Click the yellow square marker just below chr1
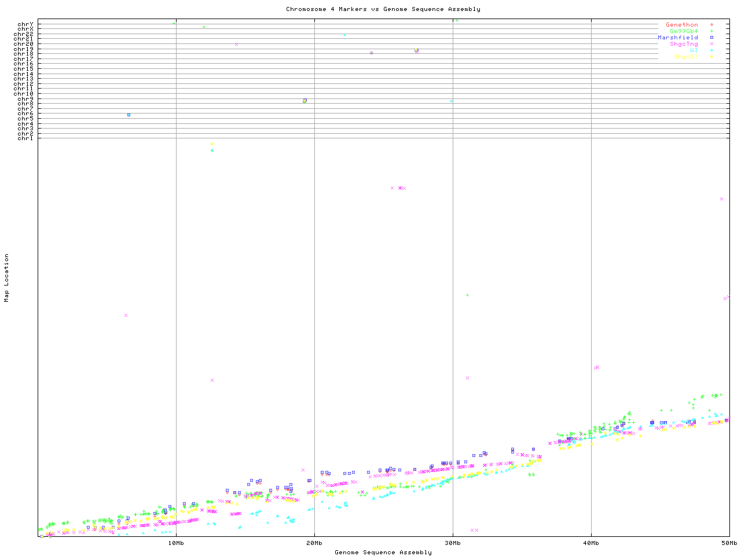The image size is (741, 556). 212,144
